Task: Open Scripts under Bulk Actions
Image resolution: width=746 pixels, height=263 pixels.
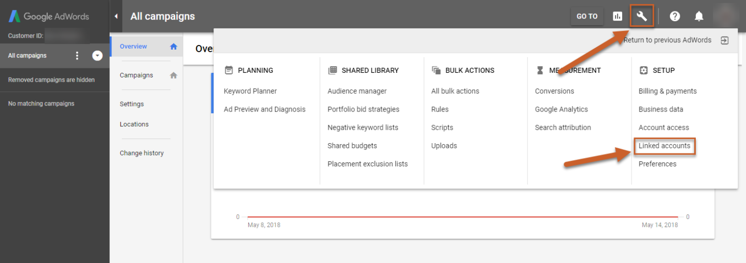Action: pyautogui.click(x=442, y=128)
